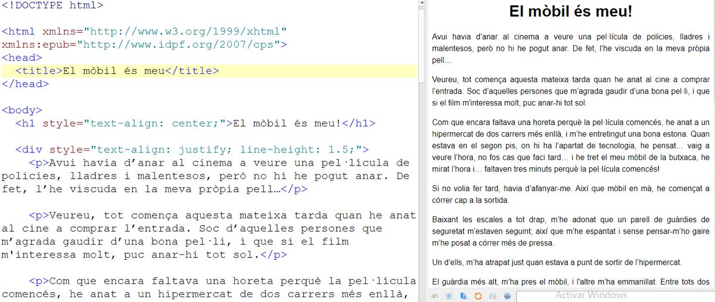Click the Select All preview icon
Viewport: 715px width, 302px height.
449,295
